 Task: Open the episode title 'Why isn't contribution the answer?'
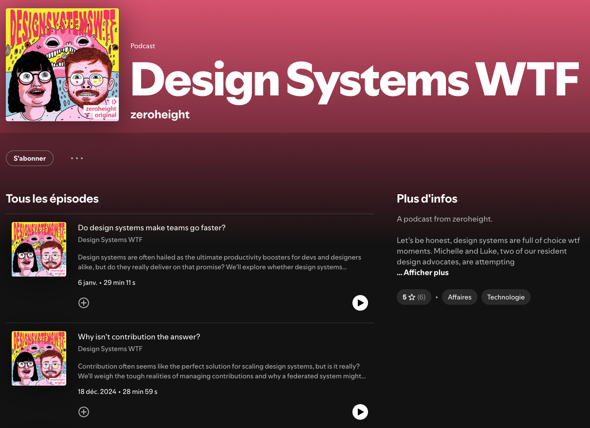coord(139,336)
